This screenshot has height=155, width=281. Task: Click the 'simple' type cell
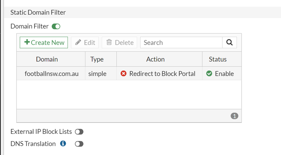click(97, 74)
